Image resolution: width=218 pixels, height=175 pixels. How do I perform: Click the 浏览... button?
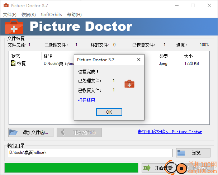tap(193, 153)
